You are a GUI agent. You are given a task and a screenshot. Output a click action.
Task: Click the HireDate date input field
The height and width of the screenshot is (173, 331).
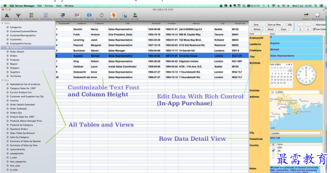pos(295,92)
